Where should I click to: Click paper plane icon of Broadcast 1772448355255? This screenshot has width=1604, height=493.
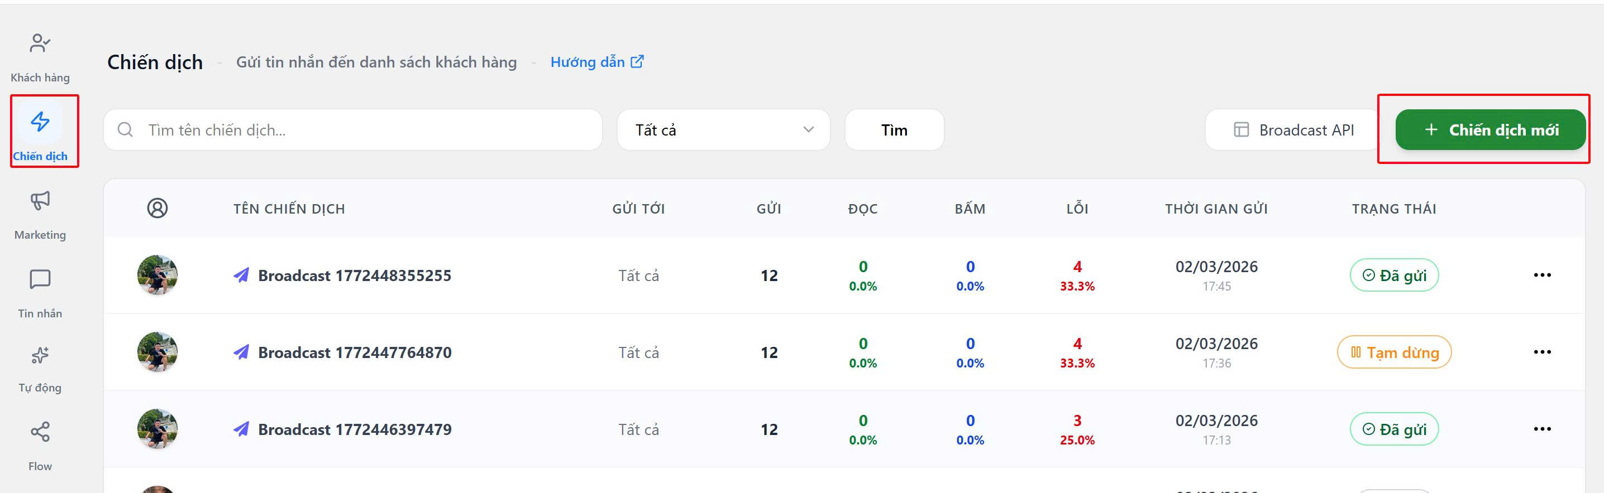(x=242, y=275)
